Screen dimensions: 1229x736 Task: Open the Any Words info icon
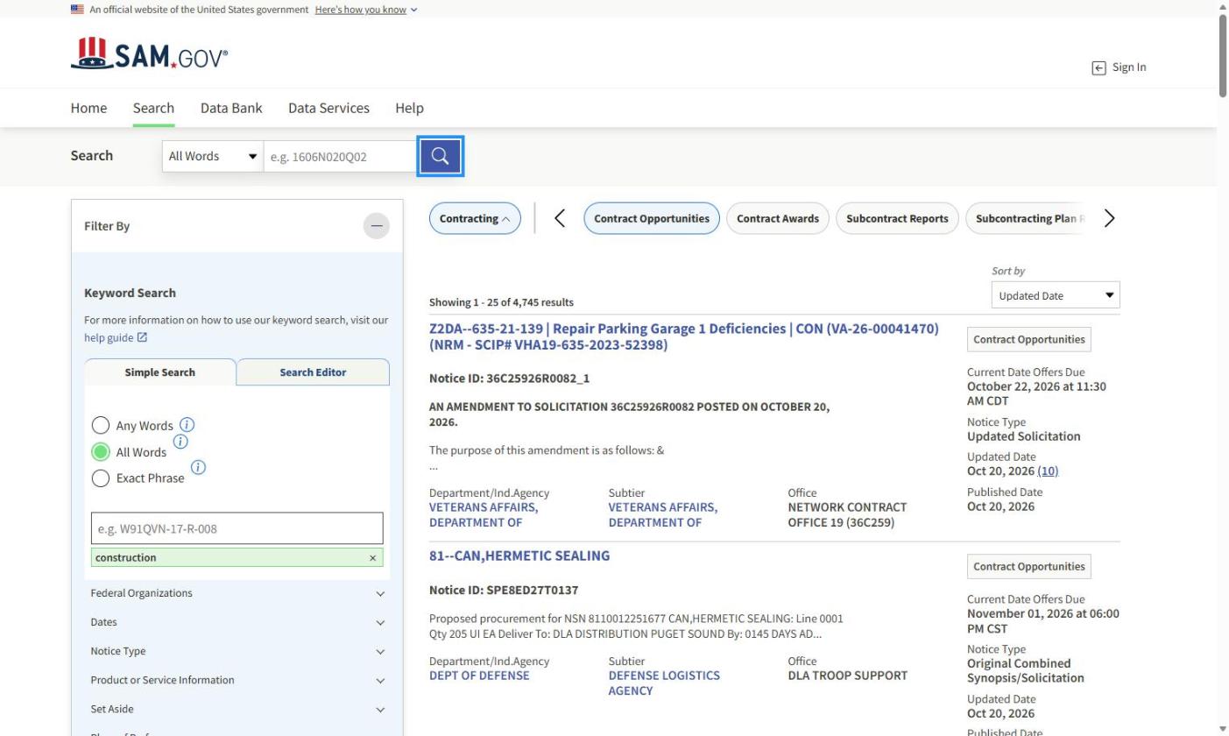coord(187,424)
